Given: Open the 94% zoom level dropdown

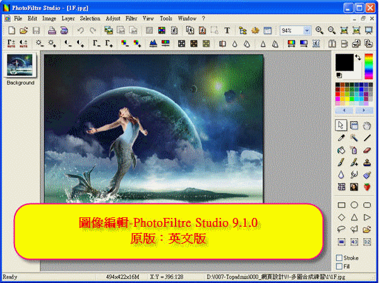Looking at the screenshot, I should (x=308, y=30).
